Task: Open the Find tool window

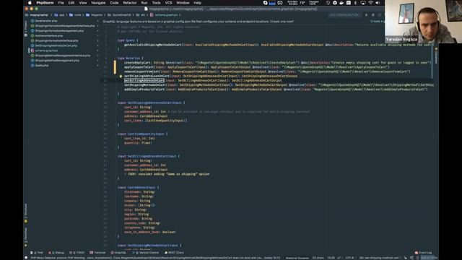Action: 37,253
